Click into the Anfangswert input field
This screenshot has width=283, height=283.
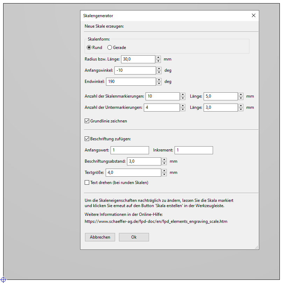point(129,150)
